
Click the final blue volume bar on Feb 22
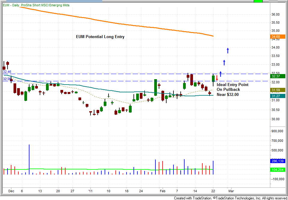[213, 168]
